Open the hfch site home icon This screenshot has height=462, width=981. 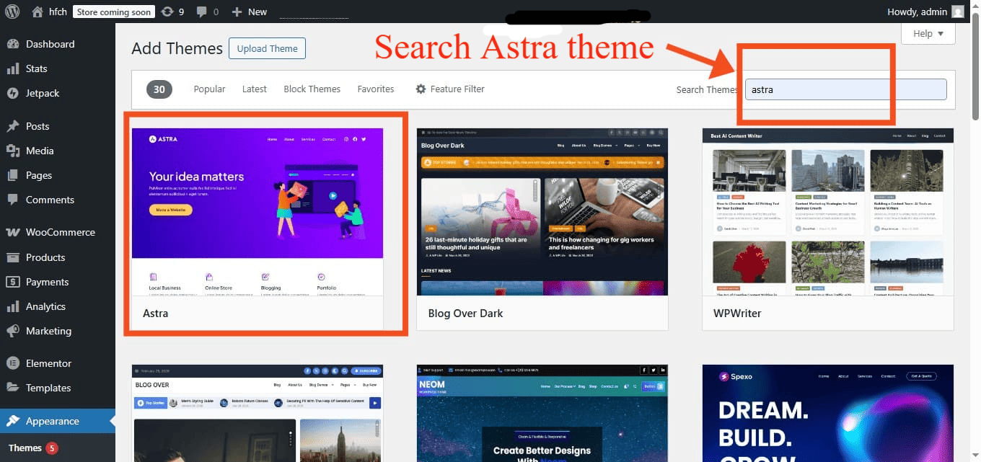click(x=38, y=12)
